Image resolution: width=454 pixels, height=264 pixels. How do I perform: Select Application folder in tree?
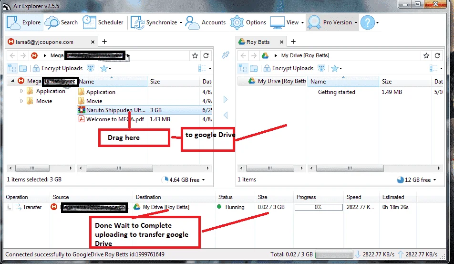tap(46, 91)
